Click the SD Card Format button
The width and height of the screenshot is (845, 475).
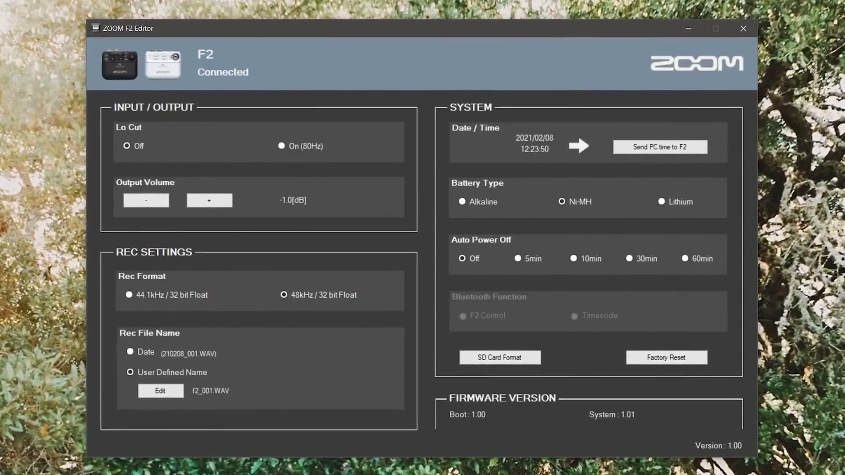pos(500,357)
